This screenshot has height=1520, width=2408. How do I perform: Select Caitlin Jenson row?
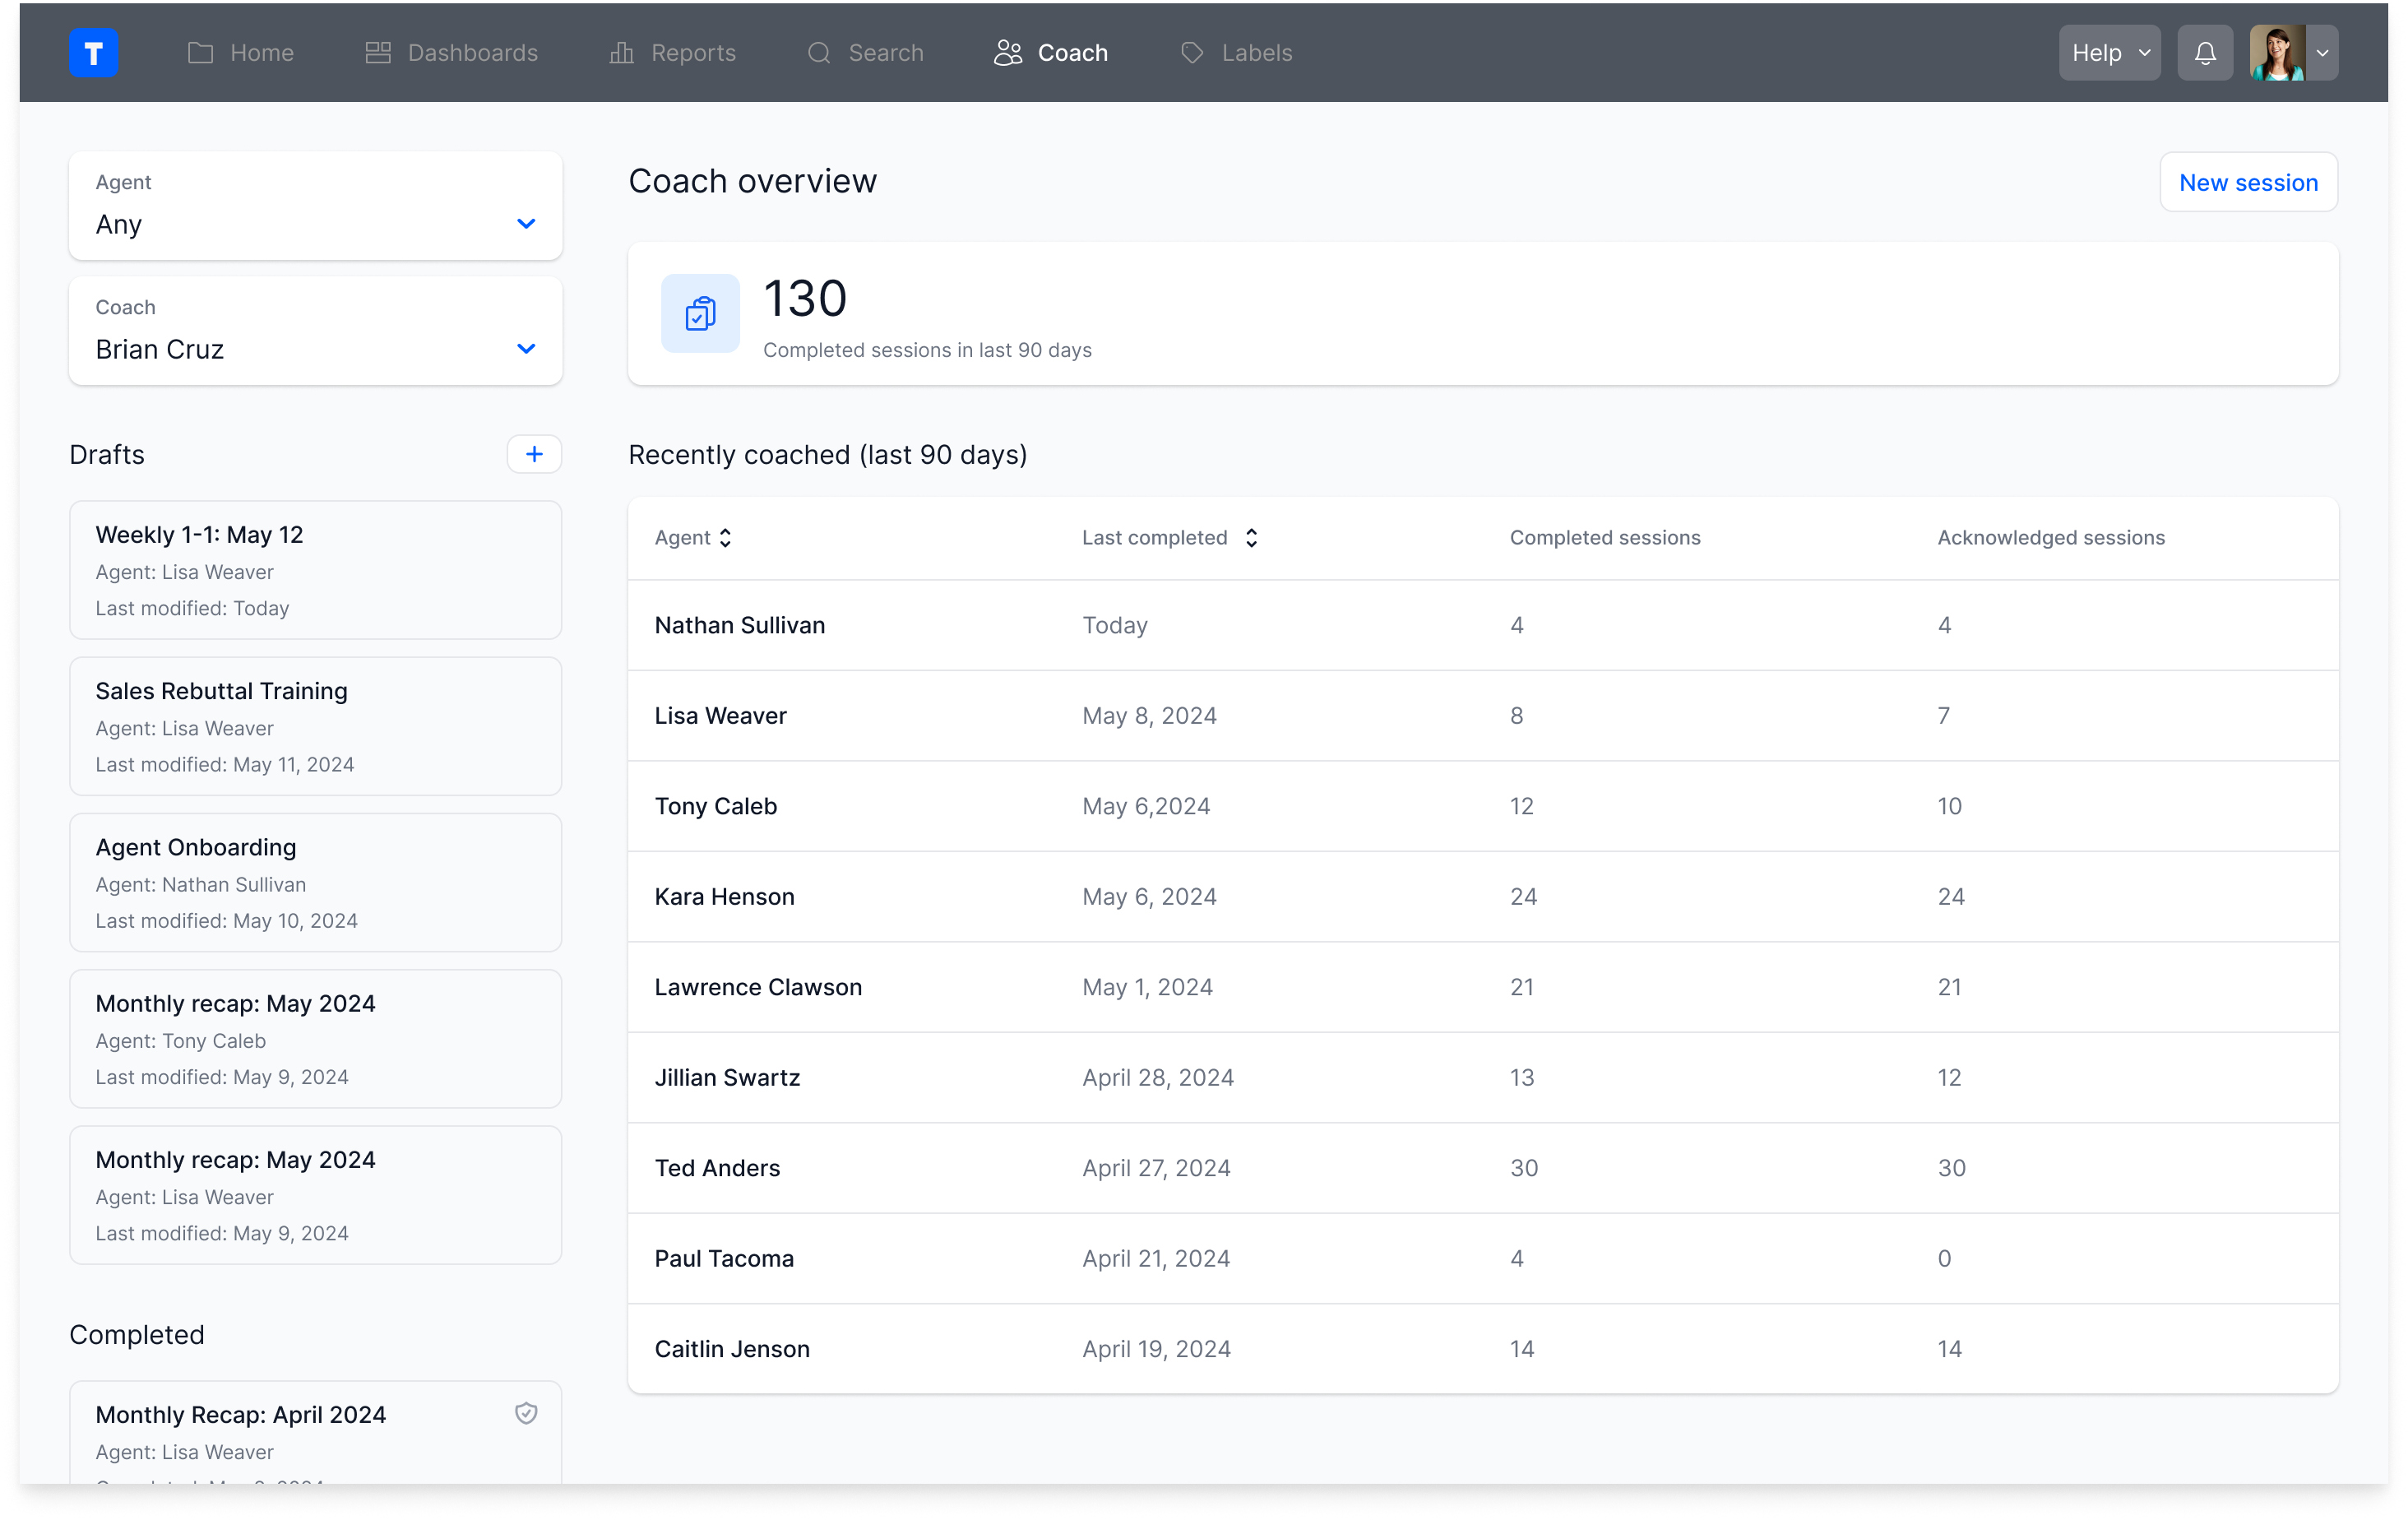(1483, 1350)
